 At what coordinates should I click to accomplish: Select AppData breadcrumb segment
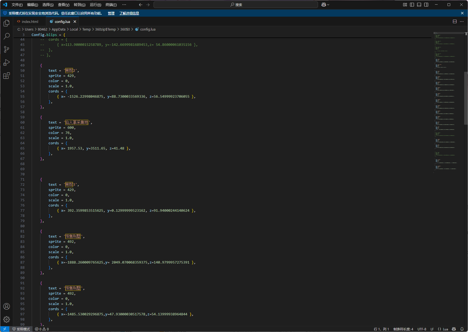click(58, 29)
